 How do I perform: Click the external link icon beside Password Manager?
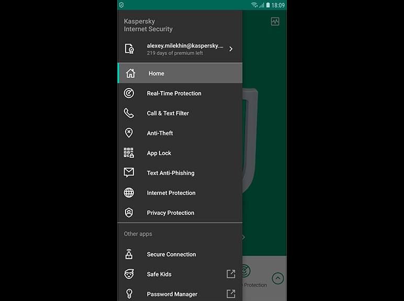click(231, 294)
